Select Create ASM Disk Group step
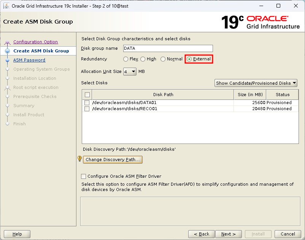This screenshot has height=240, width=305. (x=41, y=51)
